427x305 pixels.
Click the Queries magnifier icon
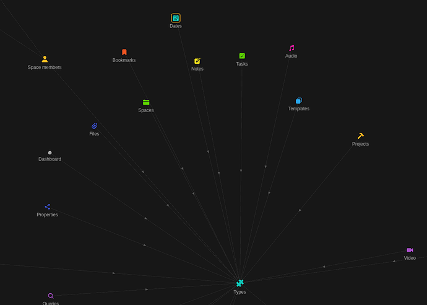tap(51, 296)
